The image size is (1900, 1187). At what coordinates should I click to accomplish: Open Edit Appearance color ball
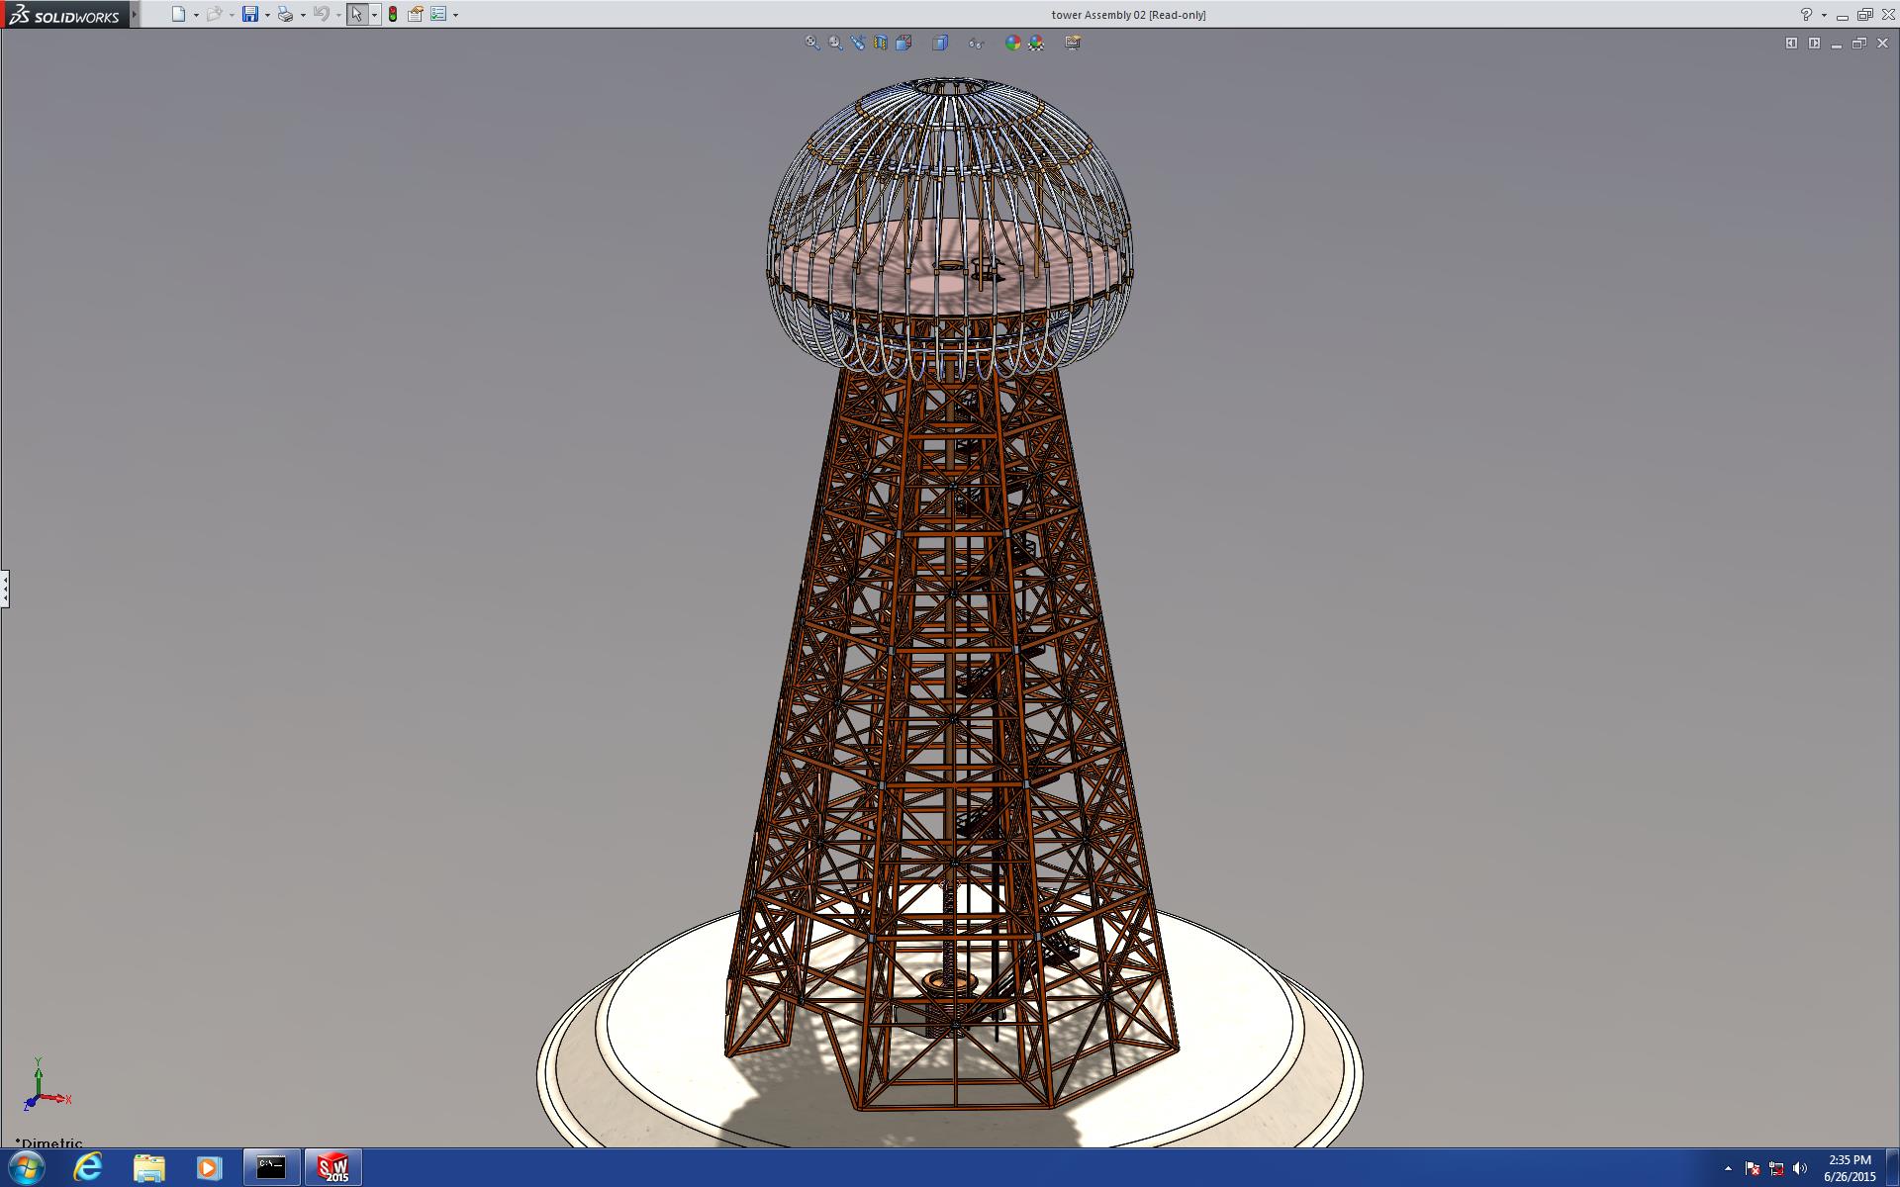pos(1012,43)
